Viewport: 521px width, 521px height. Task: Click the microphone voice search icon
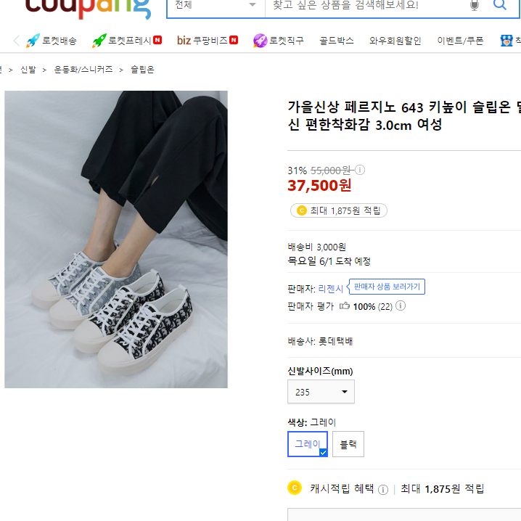pyautogui.click(x=475, y=5)
